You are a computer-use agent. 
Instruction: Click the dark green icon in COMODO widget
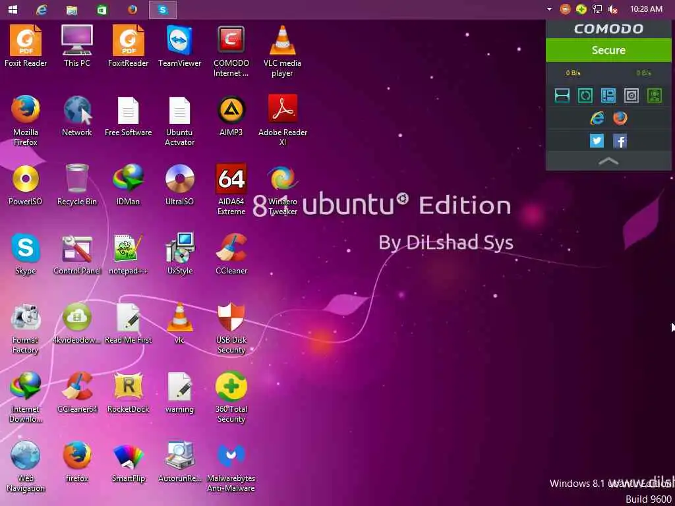coord(655,96)
